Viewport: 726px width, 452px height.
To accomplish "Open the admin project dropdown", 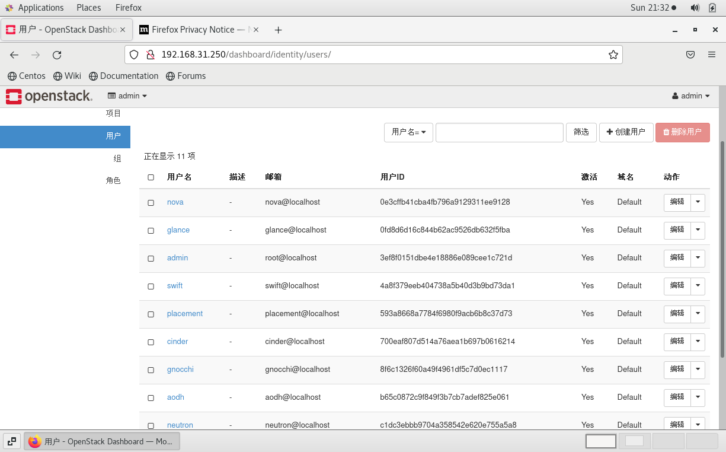I will [127, 96].
